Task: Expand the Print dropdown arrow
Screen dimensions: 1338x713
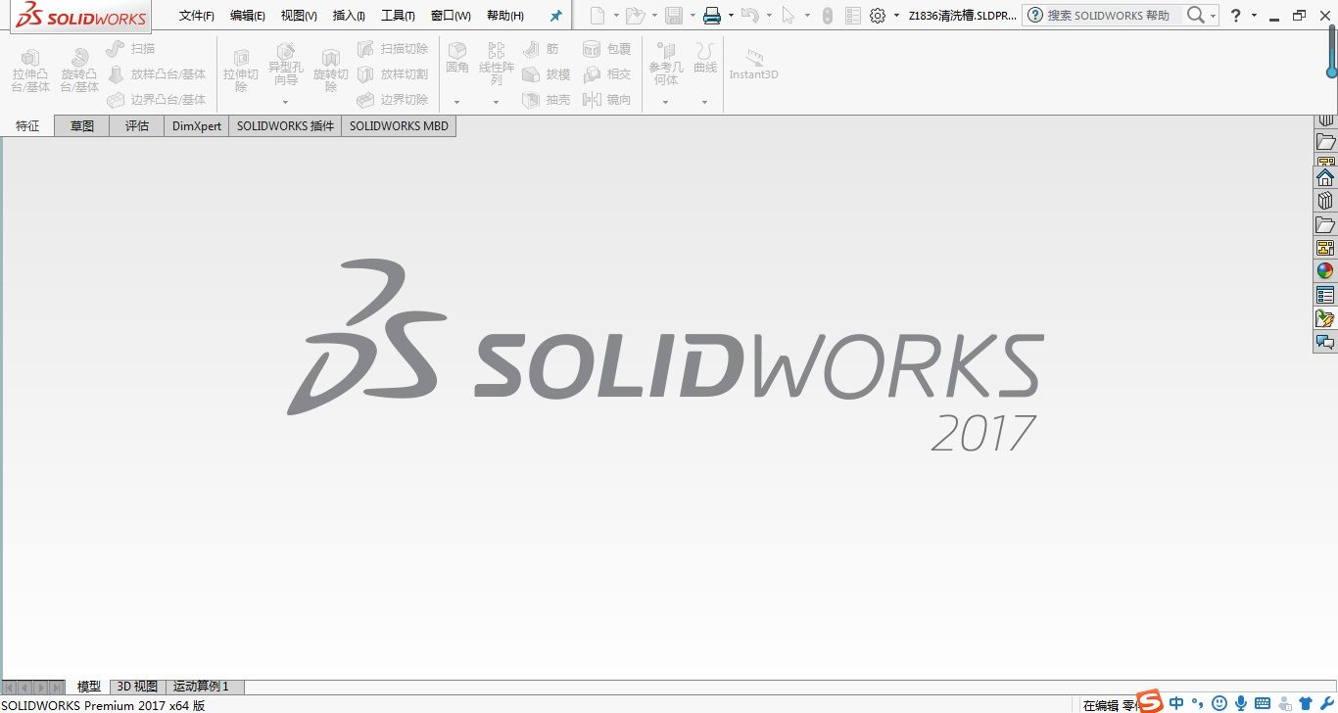Action: pos(731,16)
